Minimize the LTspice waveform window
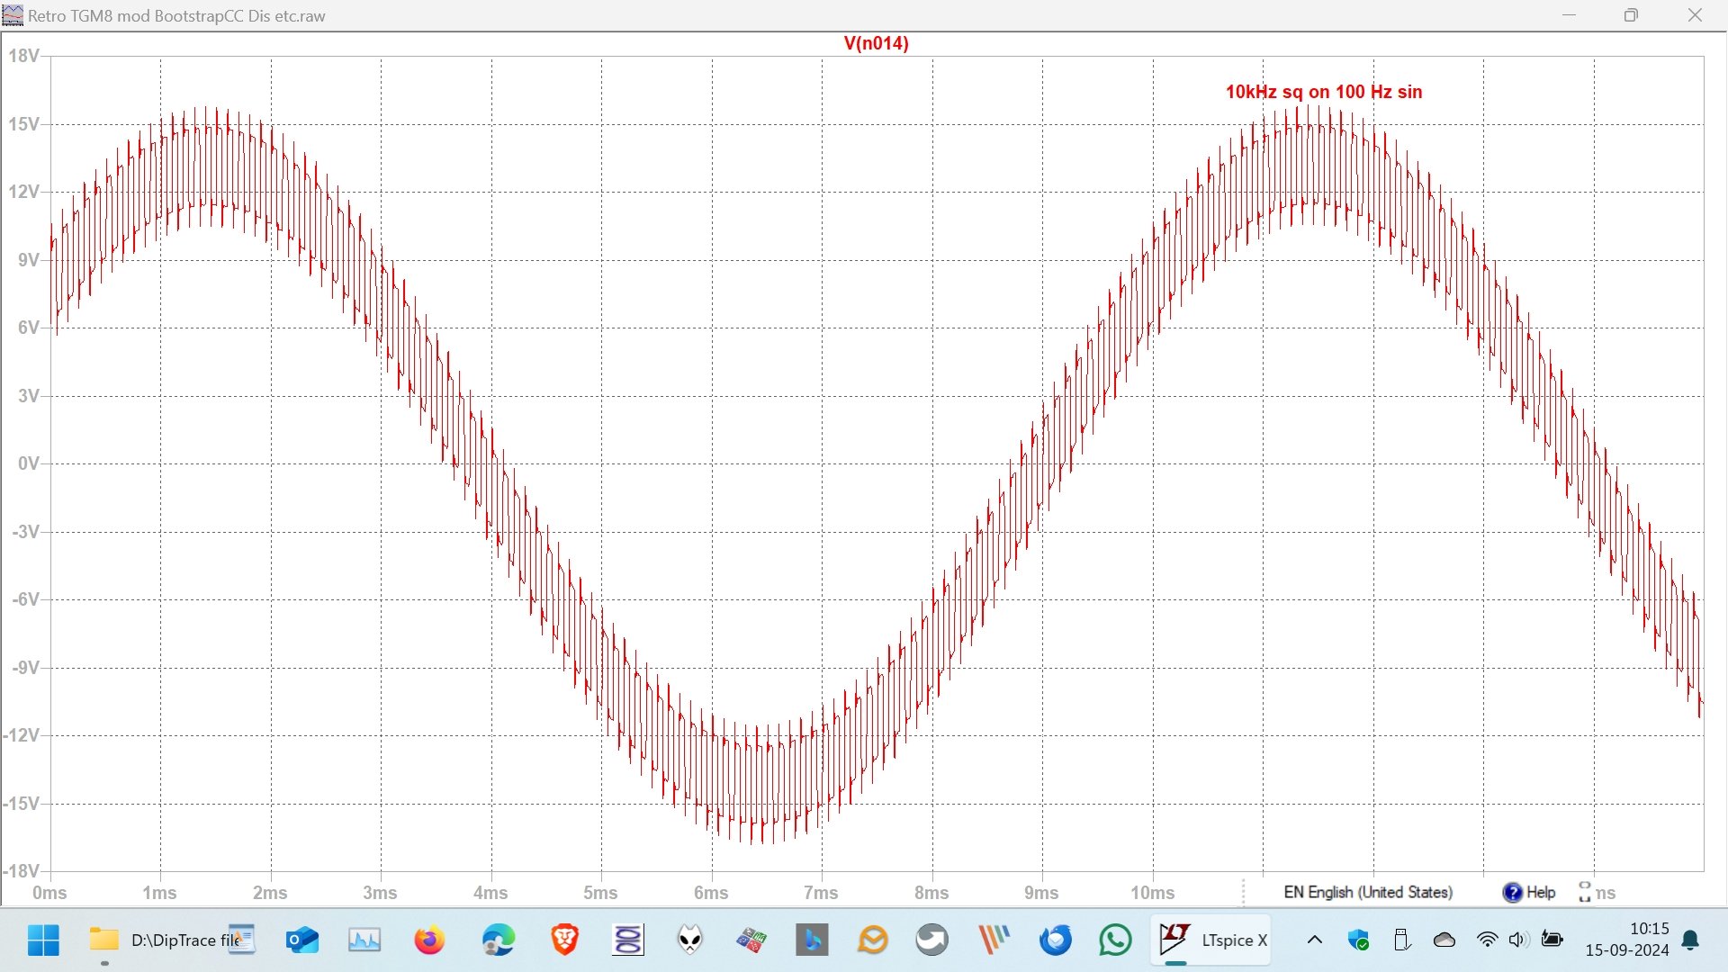The height and width of the screenshot is (972, 1728). click(x=1570, y=15)
